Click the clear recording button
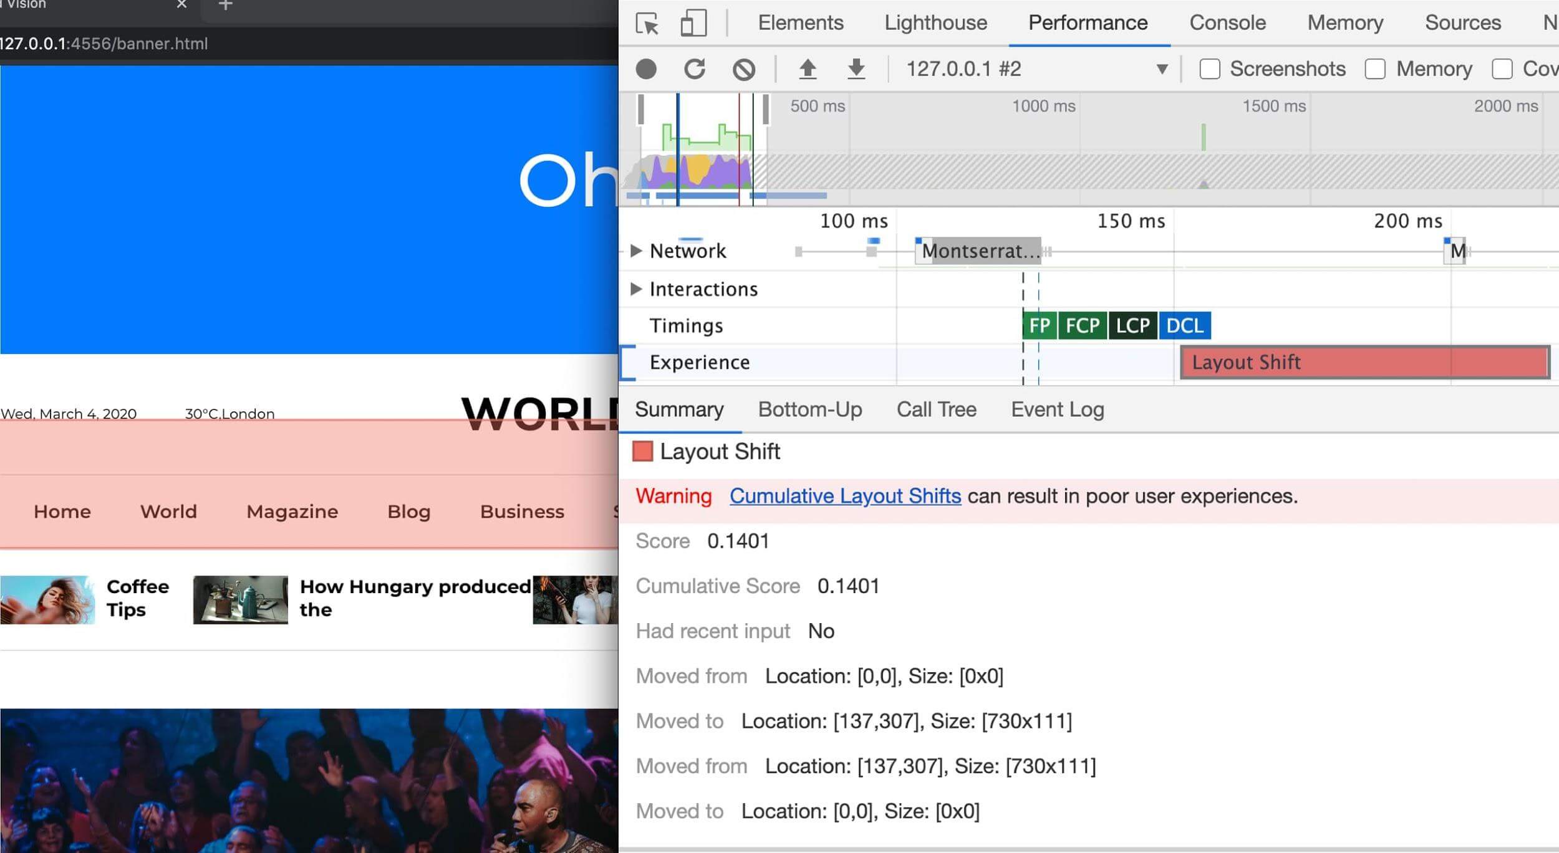Screen dimensions: 1559x853 [745, 69]
